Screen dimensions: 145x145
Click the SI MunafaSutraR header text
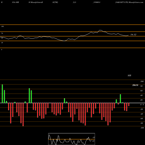click(x=36, y=2)
